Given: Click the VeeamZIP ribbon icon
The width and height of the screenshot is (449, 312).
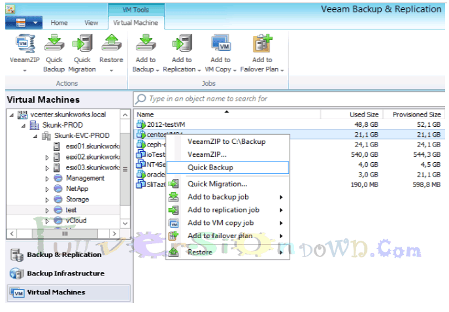Looking at the screenshot, I should pyautogui.click(x=25, y=44).
